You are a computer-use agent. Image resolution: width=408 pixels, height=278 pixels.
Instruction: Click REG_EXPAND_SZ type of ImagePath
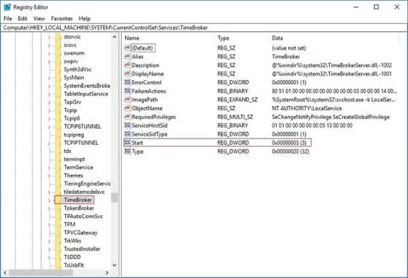tap(237, 99)
